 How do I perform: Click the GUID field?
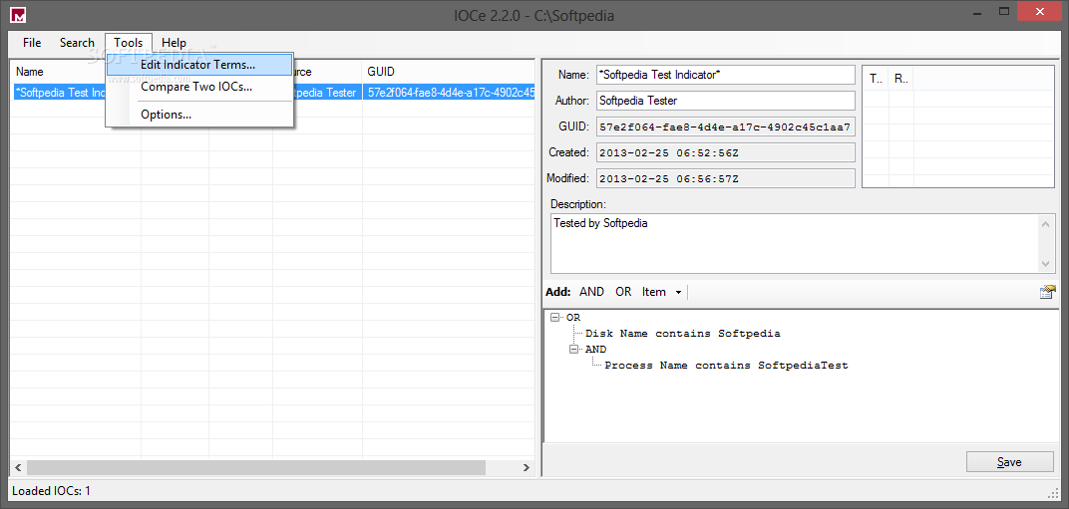click(x=725, y=127)
